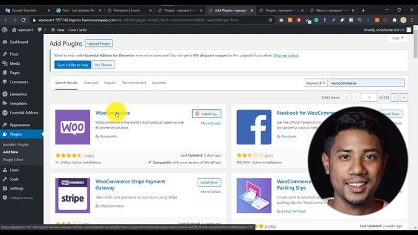Viewport: 418px width, 235px height.
Task: Open the Keyword search type dropdown
Action: click(315, 83)
